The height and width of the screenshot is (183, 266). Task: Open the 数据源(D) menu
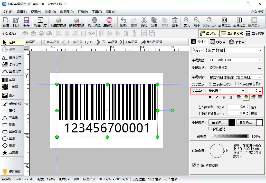pos(67,12)
